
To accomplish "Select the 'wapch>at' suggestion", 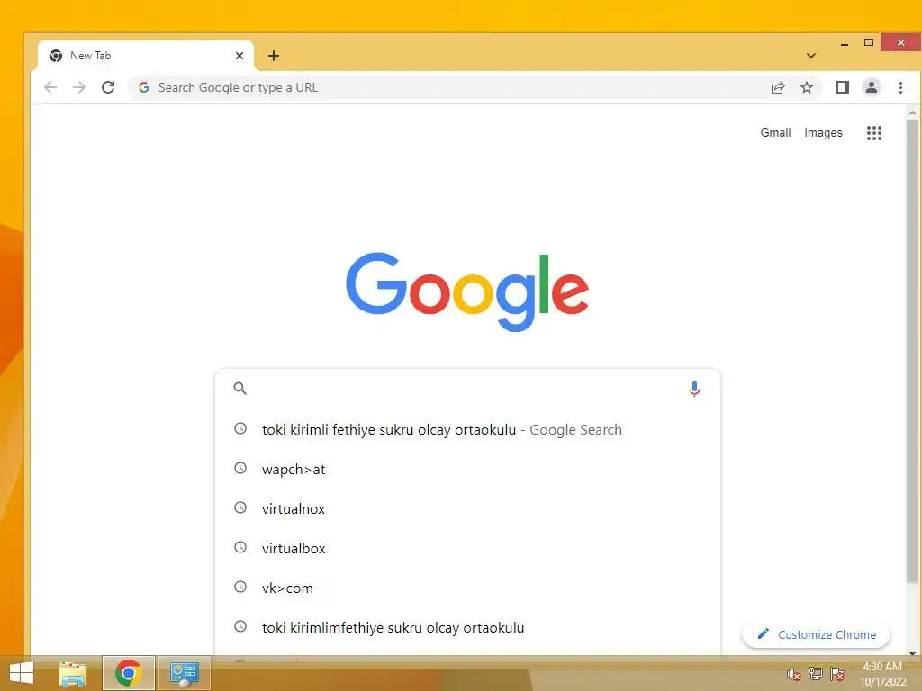I will (467, 470).
